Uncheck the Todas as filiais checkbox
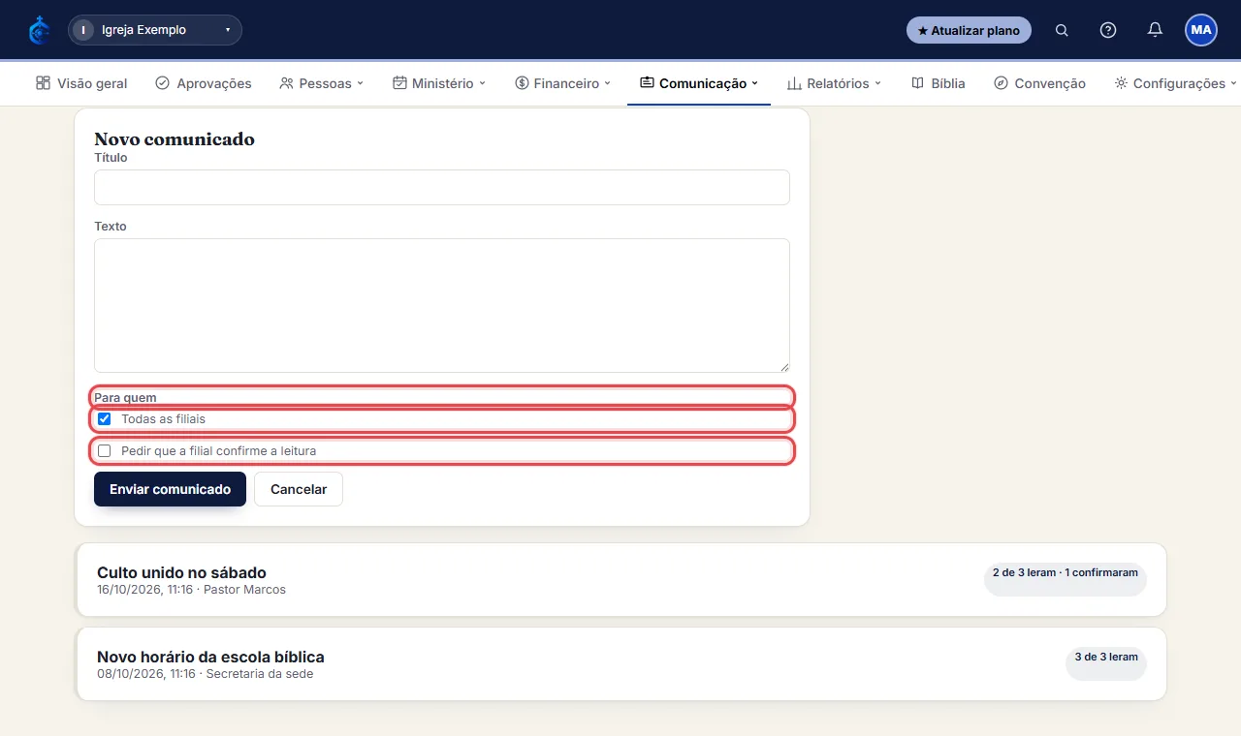The image size is (1241, 736). (x=105, y=419)
